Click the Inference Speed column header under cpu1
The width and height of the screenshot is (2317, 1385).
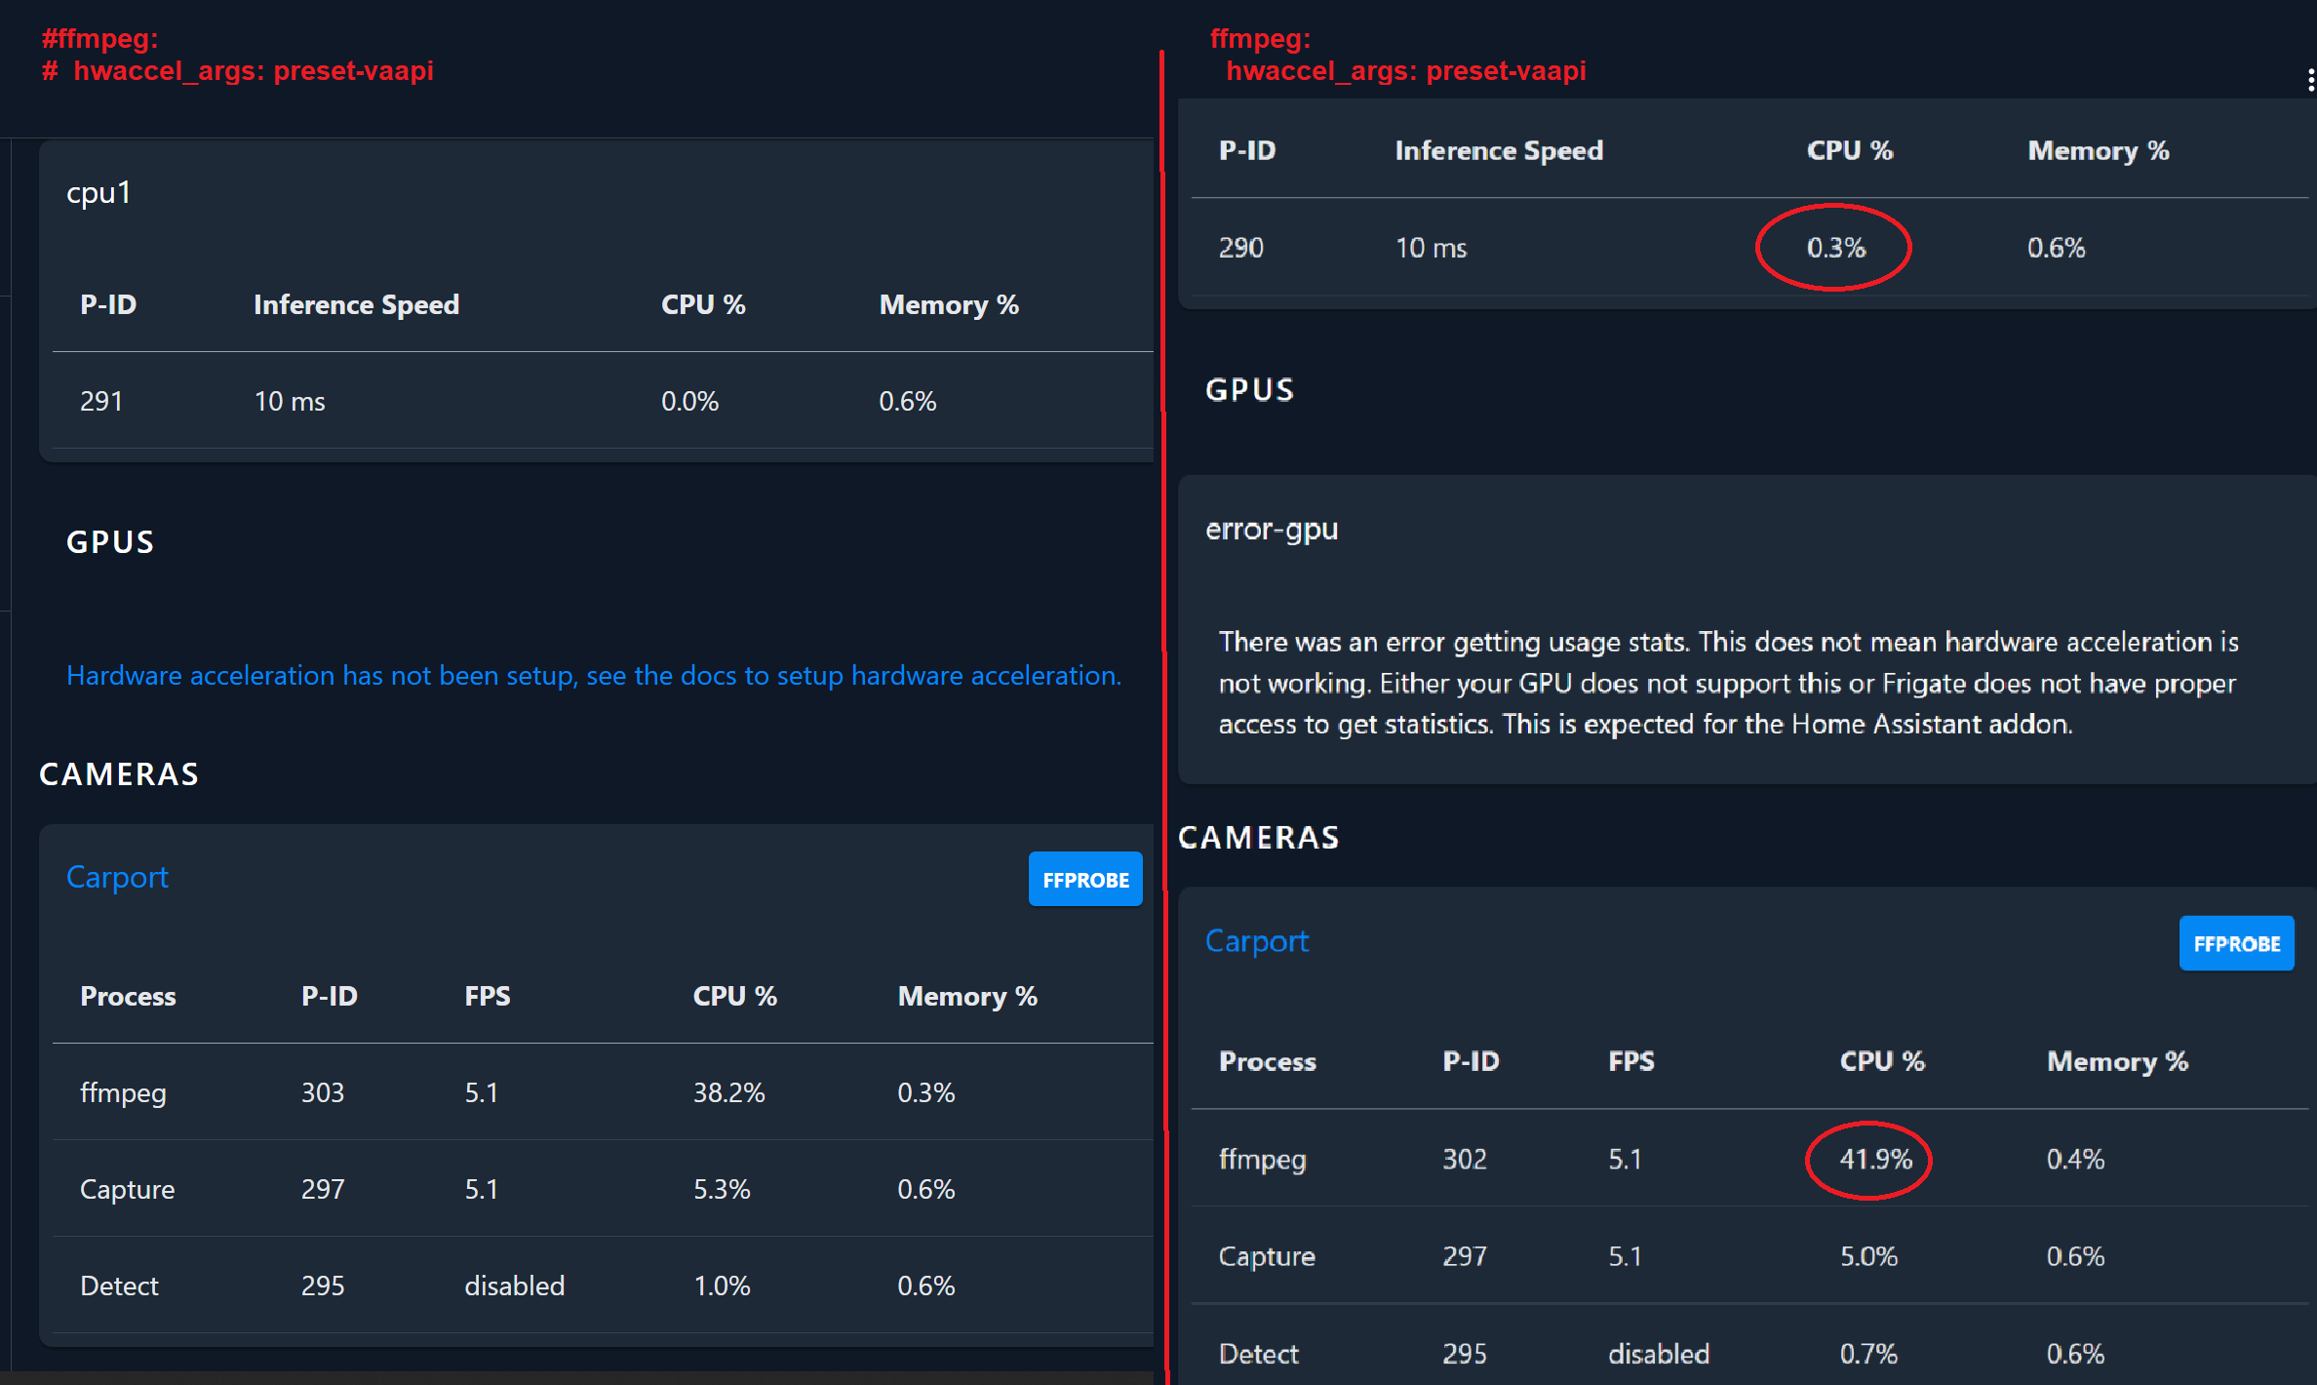click(356, 303)
